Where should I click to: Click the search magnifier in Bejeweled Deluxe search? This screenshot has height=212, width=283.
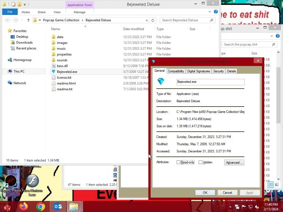point(211,20)
